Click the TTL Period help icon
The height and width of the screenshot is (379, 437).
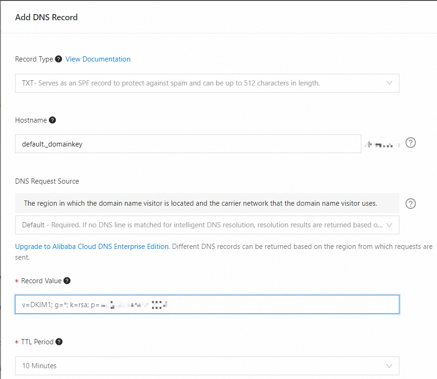coord(59,342)
